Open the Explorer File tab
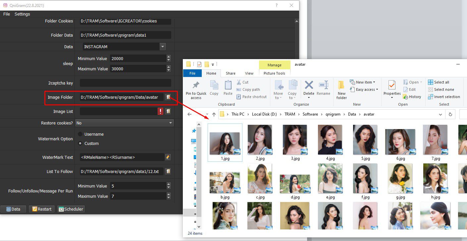This screenshot has width=467, height=241. (192, 73)
